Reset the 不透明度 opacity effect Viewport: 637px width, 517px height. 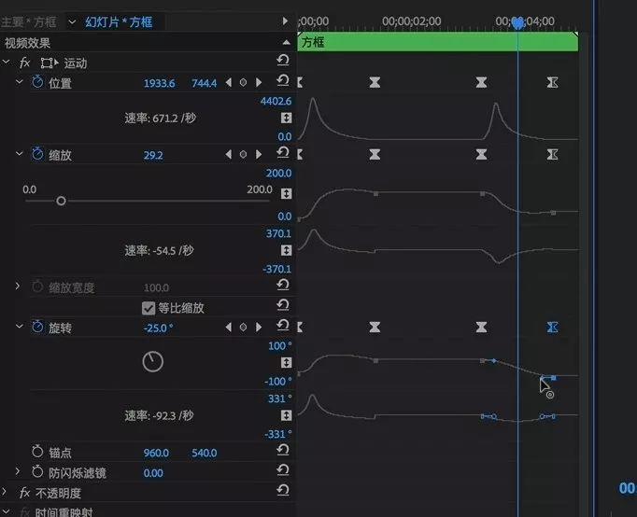[x=283, y=490]
